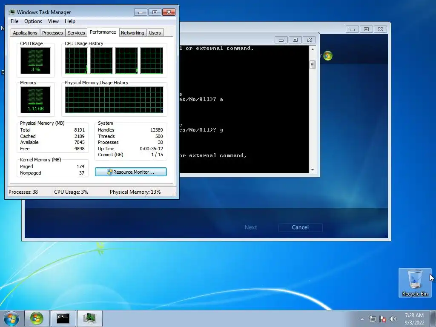Click the Task Manager taskbar icon
Screen dimensions: 436x327
(89, 318)
